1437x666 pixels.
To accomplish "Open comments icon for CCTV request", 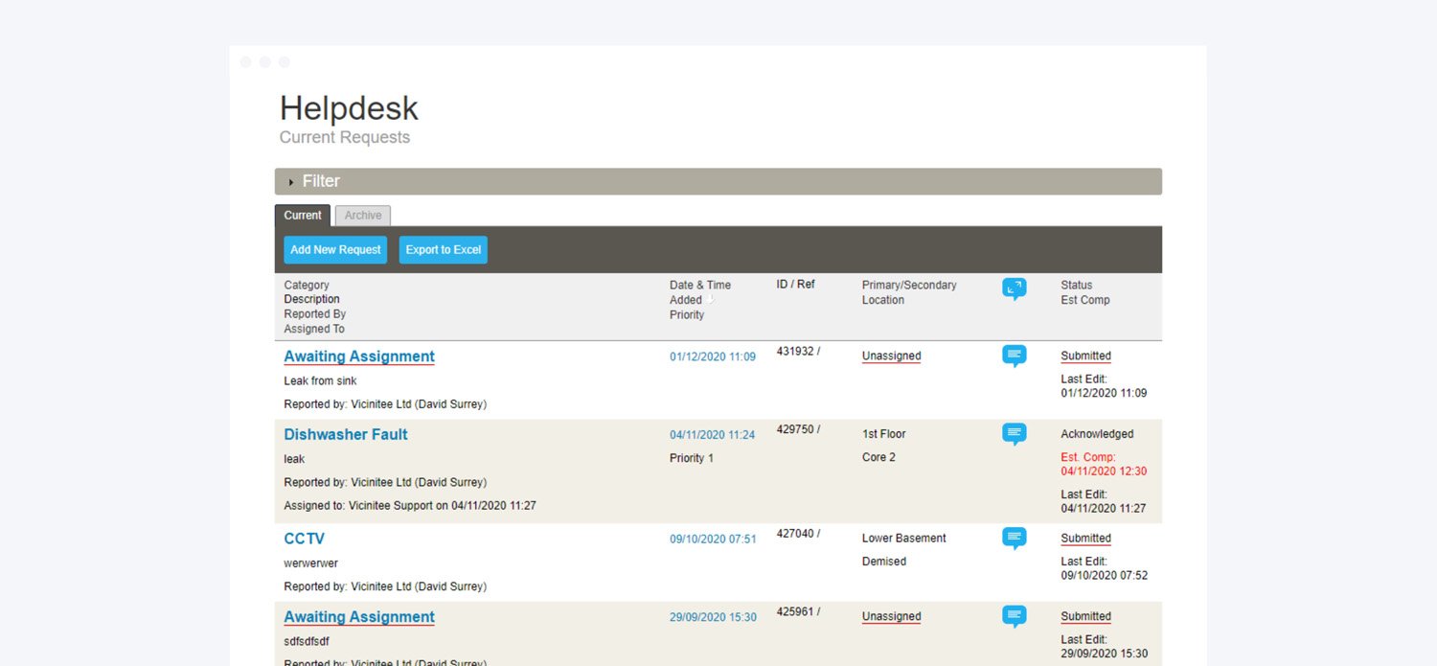I will 1014,538.
